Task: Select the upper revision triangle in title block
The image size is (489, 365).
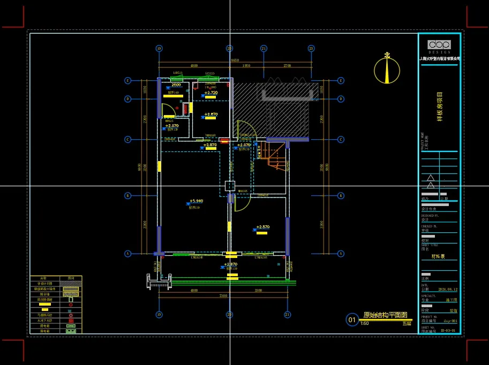Action: click(431, 178)
